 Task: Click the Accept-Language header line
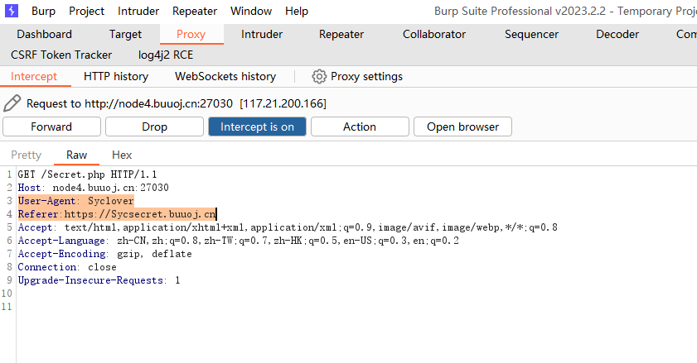point(238,241)
